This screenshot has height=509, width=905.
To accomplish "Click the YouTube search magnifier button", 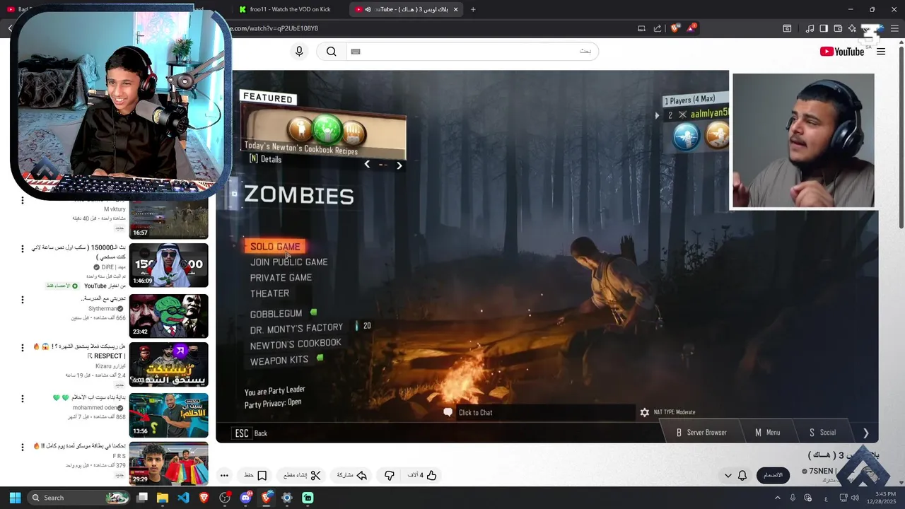I will [331, 52].
